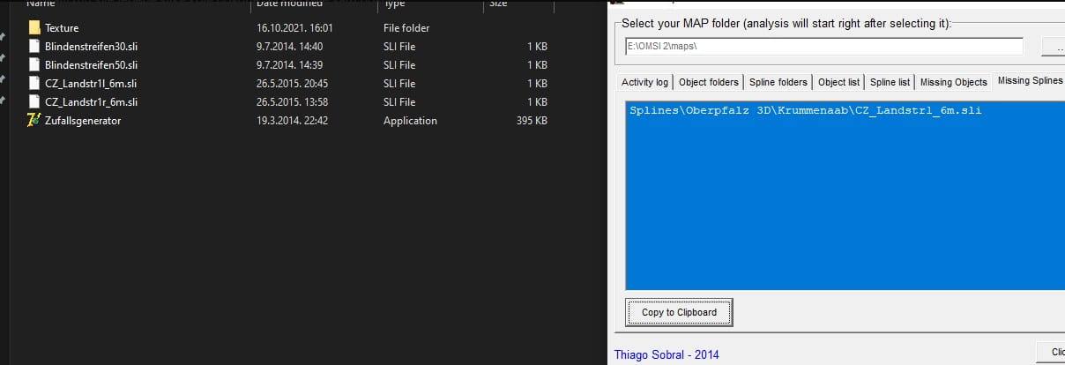Switch to the Object folders tab

[x=709, y=82]
